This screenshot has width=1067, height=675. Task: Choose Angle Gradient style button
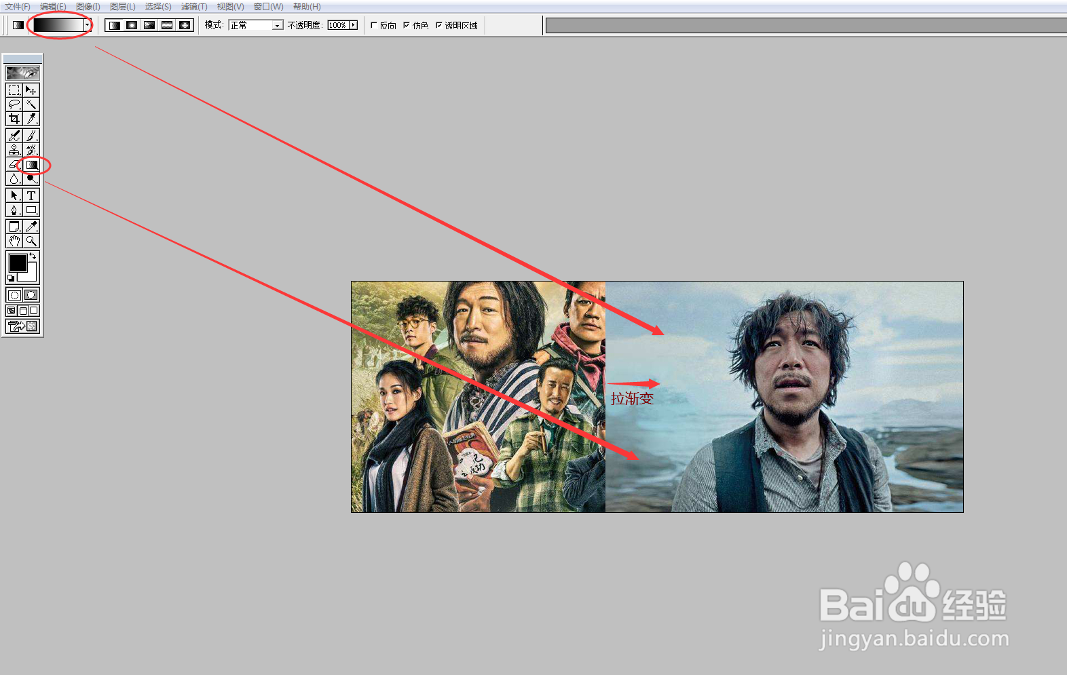click(149, 25)
